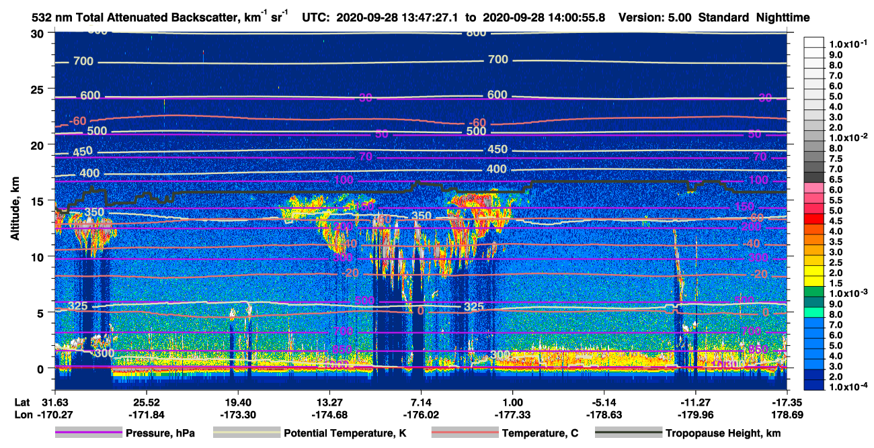This screenshot has width=874, height=448.
Task: Click the latitude value '1.00'
Action: (x=512, y=402)
